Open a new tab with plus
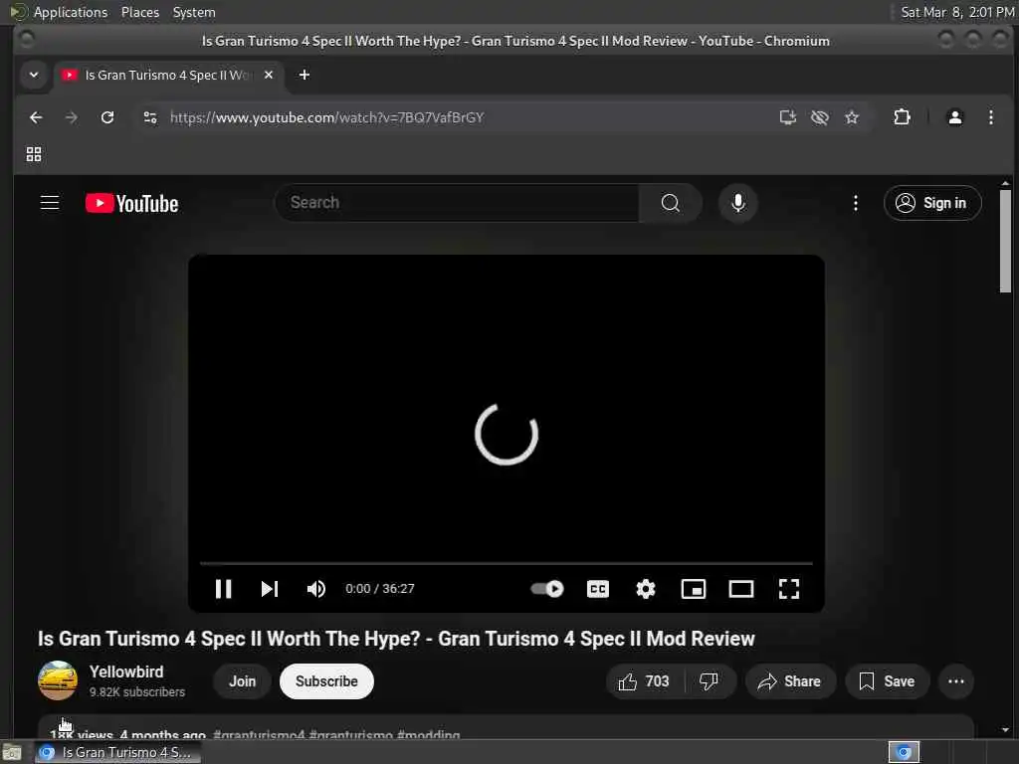The height and width of the screenshot is (764, 1019). [x=305, y=75]
